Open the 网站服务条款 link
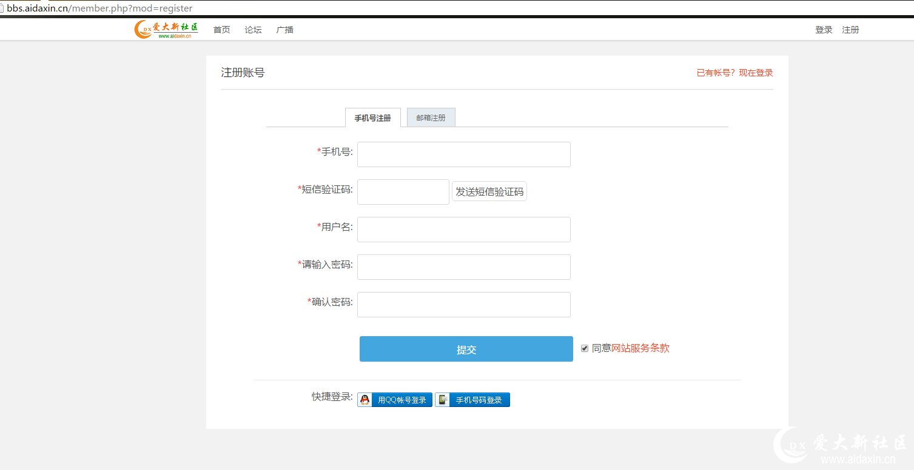The height and width of the screenshot is (470, 914). (x=640, y=348)
